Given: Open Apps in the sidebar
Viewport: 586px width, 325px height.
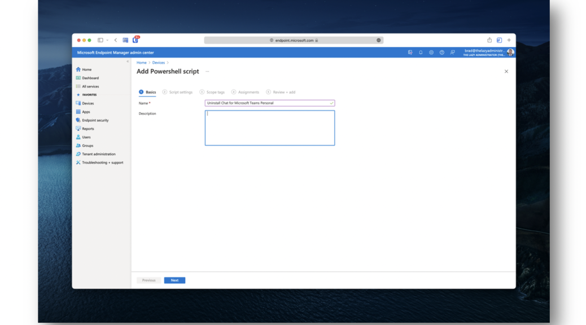Looking at the screenshot, I should click(83, 112).
